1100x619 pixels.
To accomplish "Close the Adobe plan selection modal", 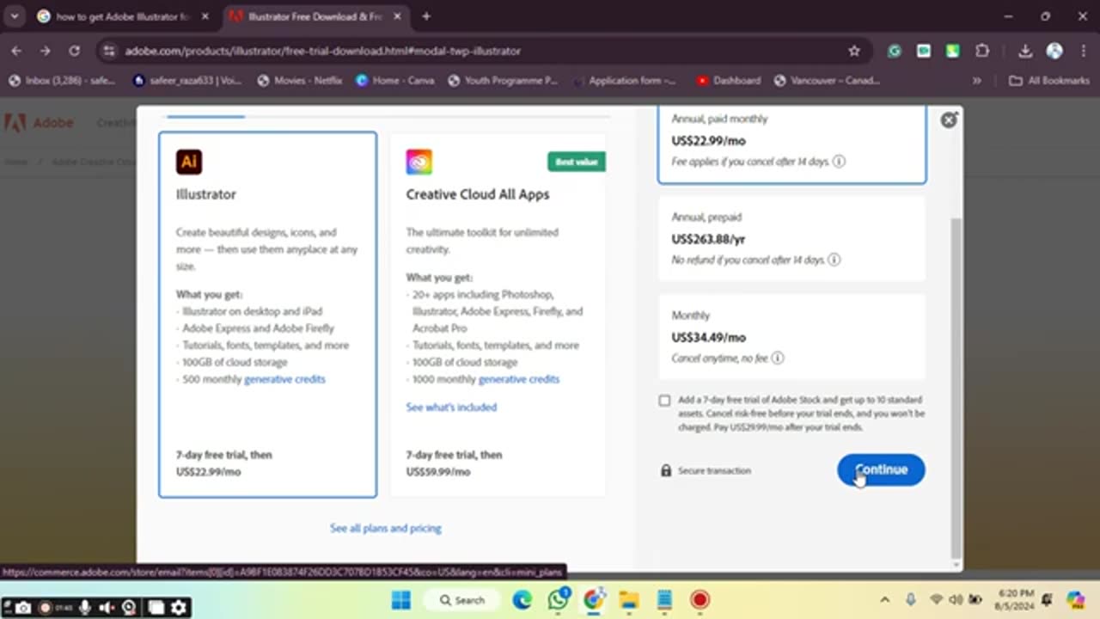I will click(949, 120).
